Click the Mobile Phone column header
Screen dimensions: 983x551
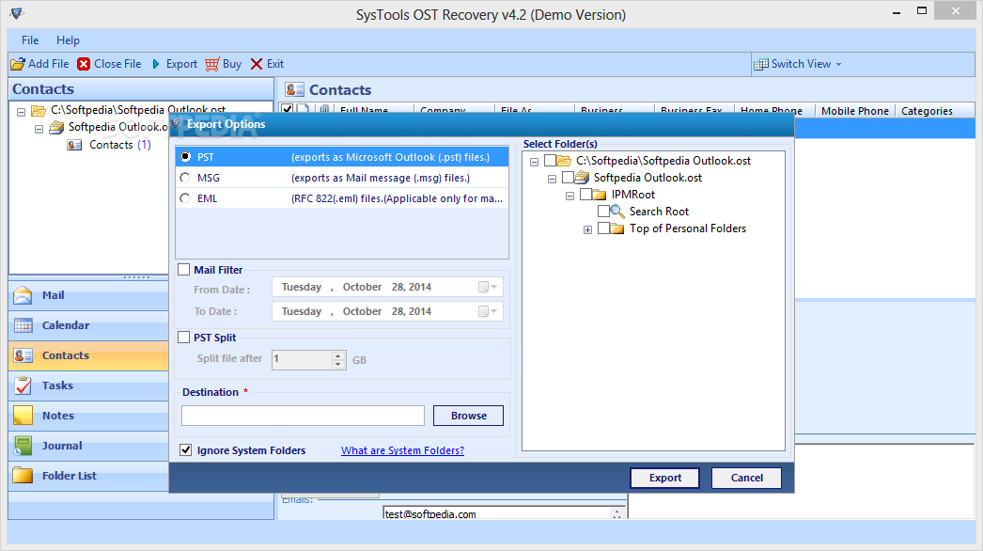coord(854,110)
